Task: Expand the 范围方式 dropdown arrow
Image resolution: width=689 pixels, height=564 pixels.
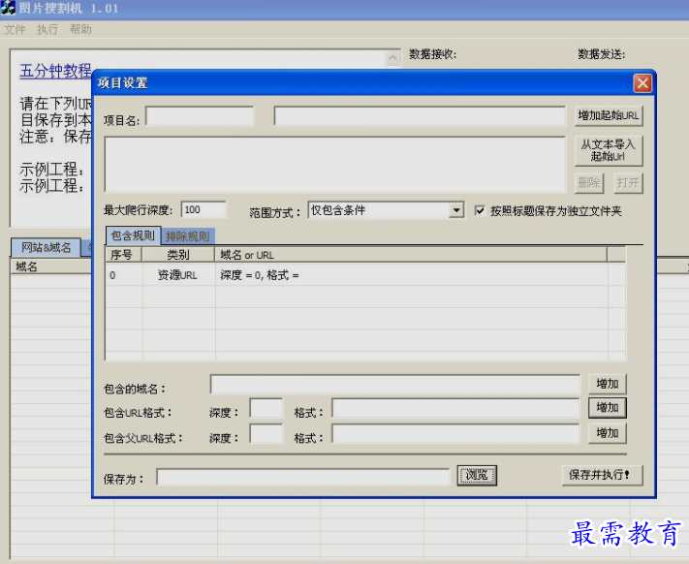Action: pos(456,210)
